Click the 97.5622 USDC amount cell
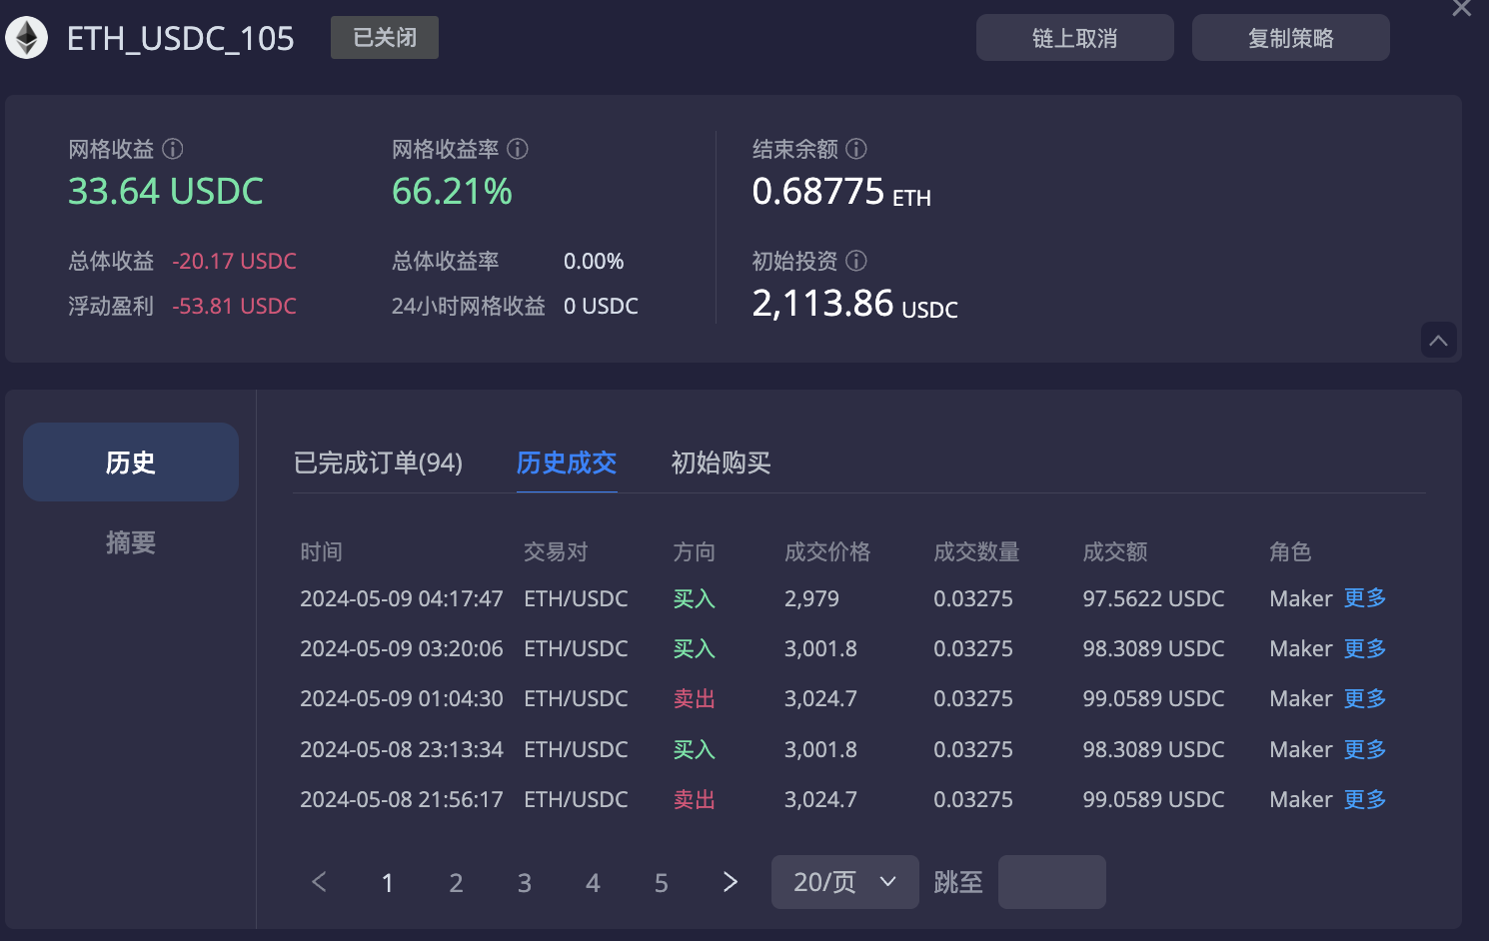Screen dimensions: 1489x941 [1154, 598]
